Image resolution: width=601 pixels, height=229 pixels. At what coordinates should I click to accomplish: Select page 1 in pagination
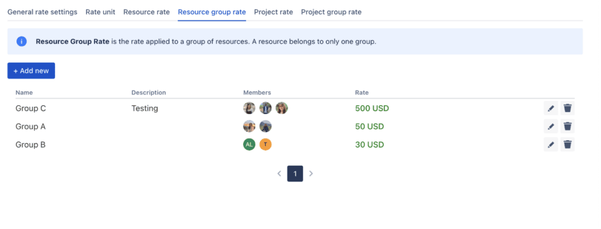pyautogui.click(x=295, y=173)
